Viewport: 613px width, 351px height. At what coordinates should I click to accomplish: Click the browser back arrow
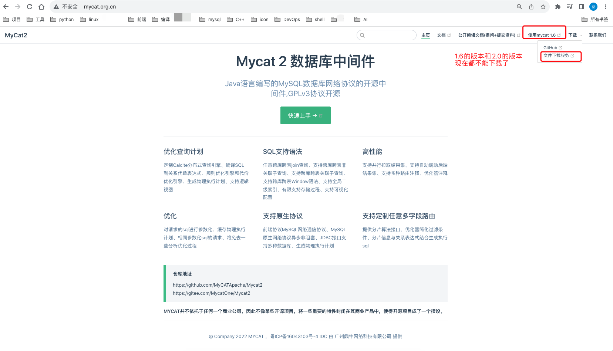pos(6,7)
